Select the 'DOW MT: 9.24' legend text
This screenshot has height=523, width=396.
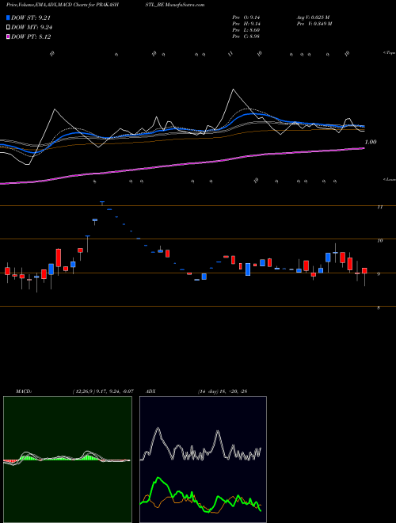(x=32, y=28)
